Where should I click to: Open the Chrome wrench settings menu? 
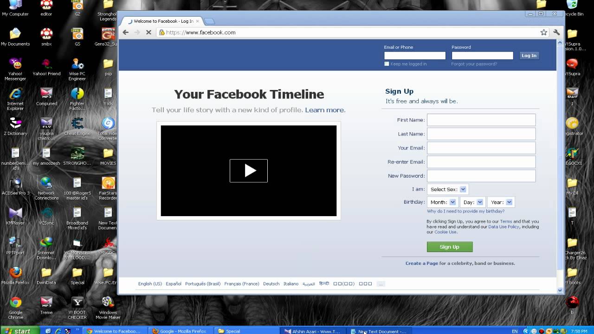[x=556, y=32]
